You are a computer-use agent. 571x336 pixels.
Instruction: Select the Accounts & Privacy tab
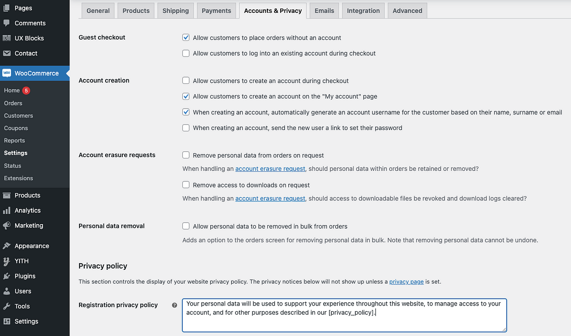click(273, 10)
